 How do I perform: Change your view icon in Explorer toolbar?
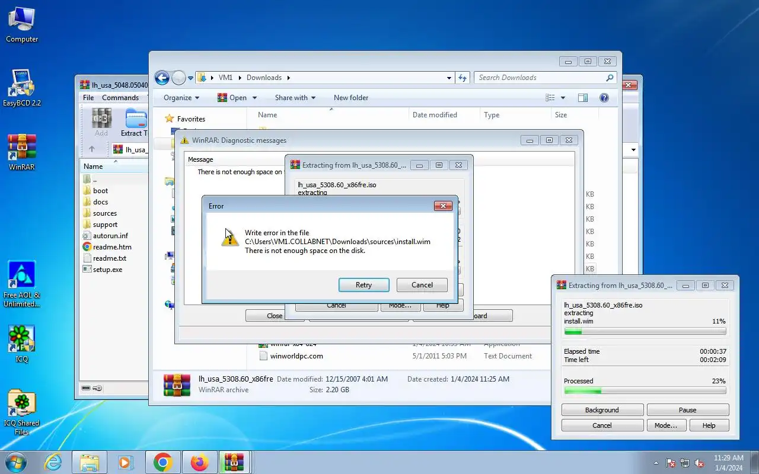tap(550, 98)
